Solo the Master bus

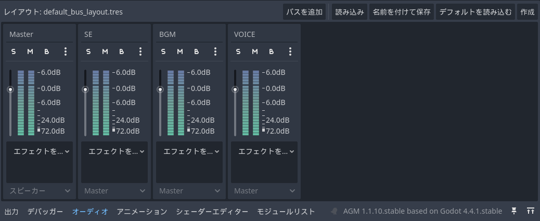(14, 51)
